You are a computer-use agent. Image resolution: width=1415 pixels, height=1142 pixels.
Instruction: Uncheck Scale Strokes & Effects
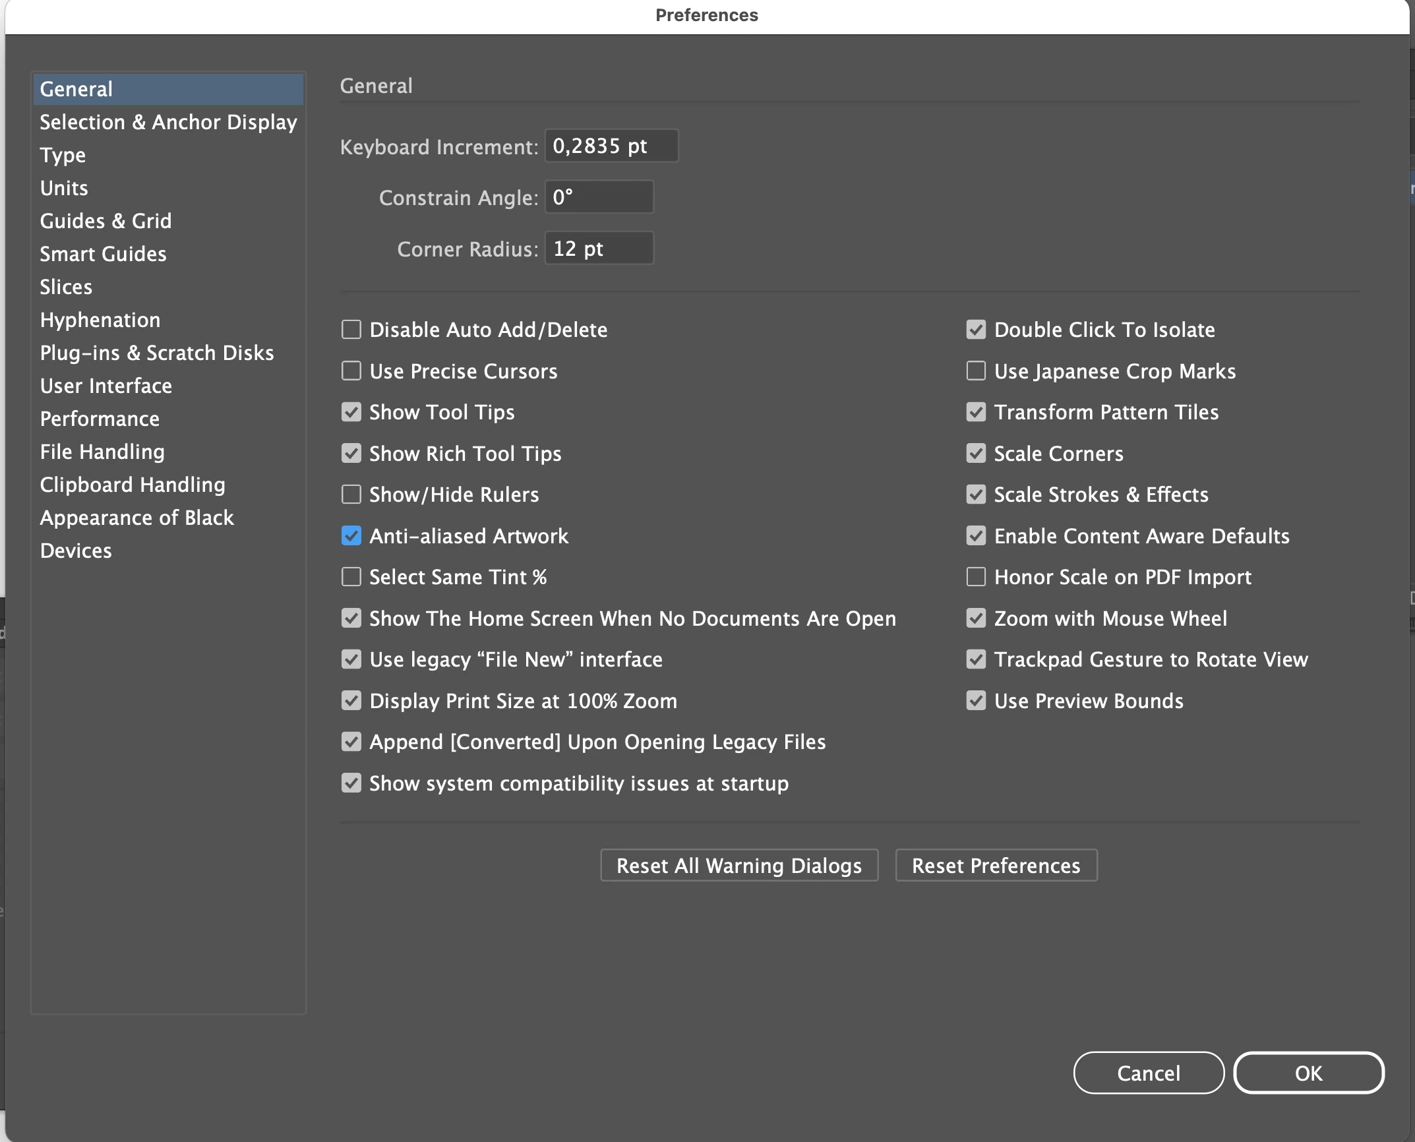976,495
